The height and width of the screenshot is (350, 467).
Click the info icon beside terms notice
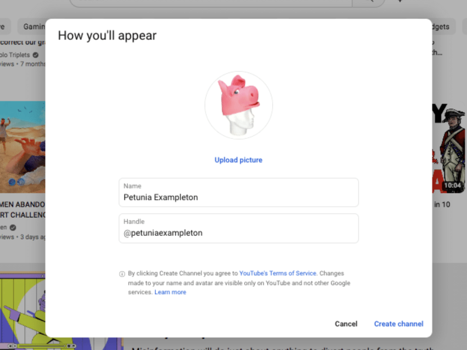pos(122,274)
